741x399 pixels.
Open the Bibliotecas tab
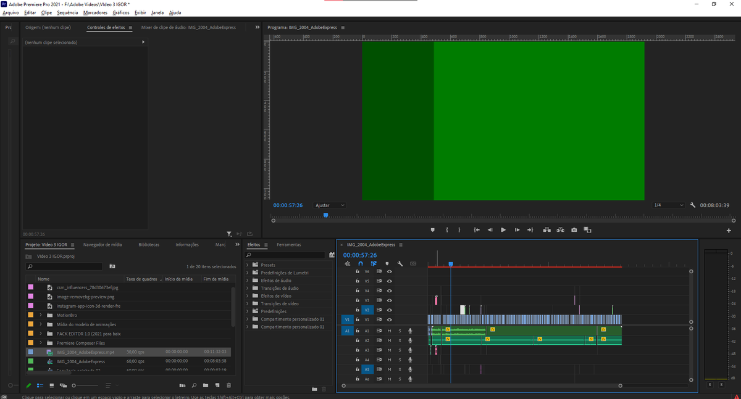coord(149,245)
